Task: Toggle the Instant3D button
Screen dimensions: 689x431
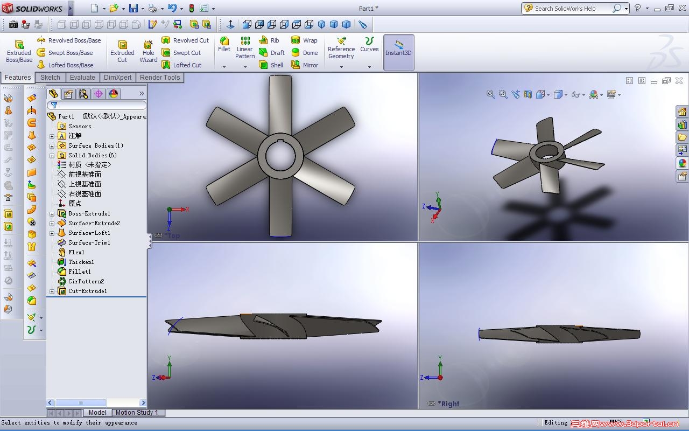Action: pyautogui.click(x=398, y=52)
